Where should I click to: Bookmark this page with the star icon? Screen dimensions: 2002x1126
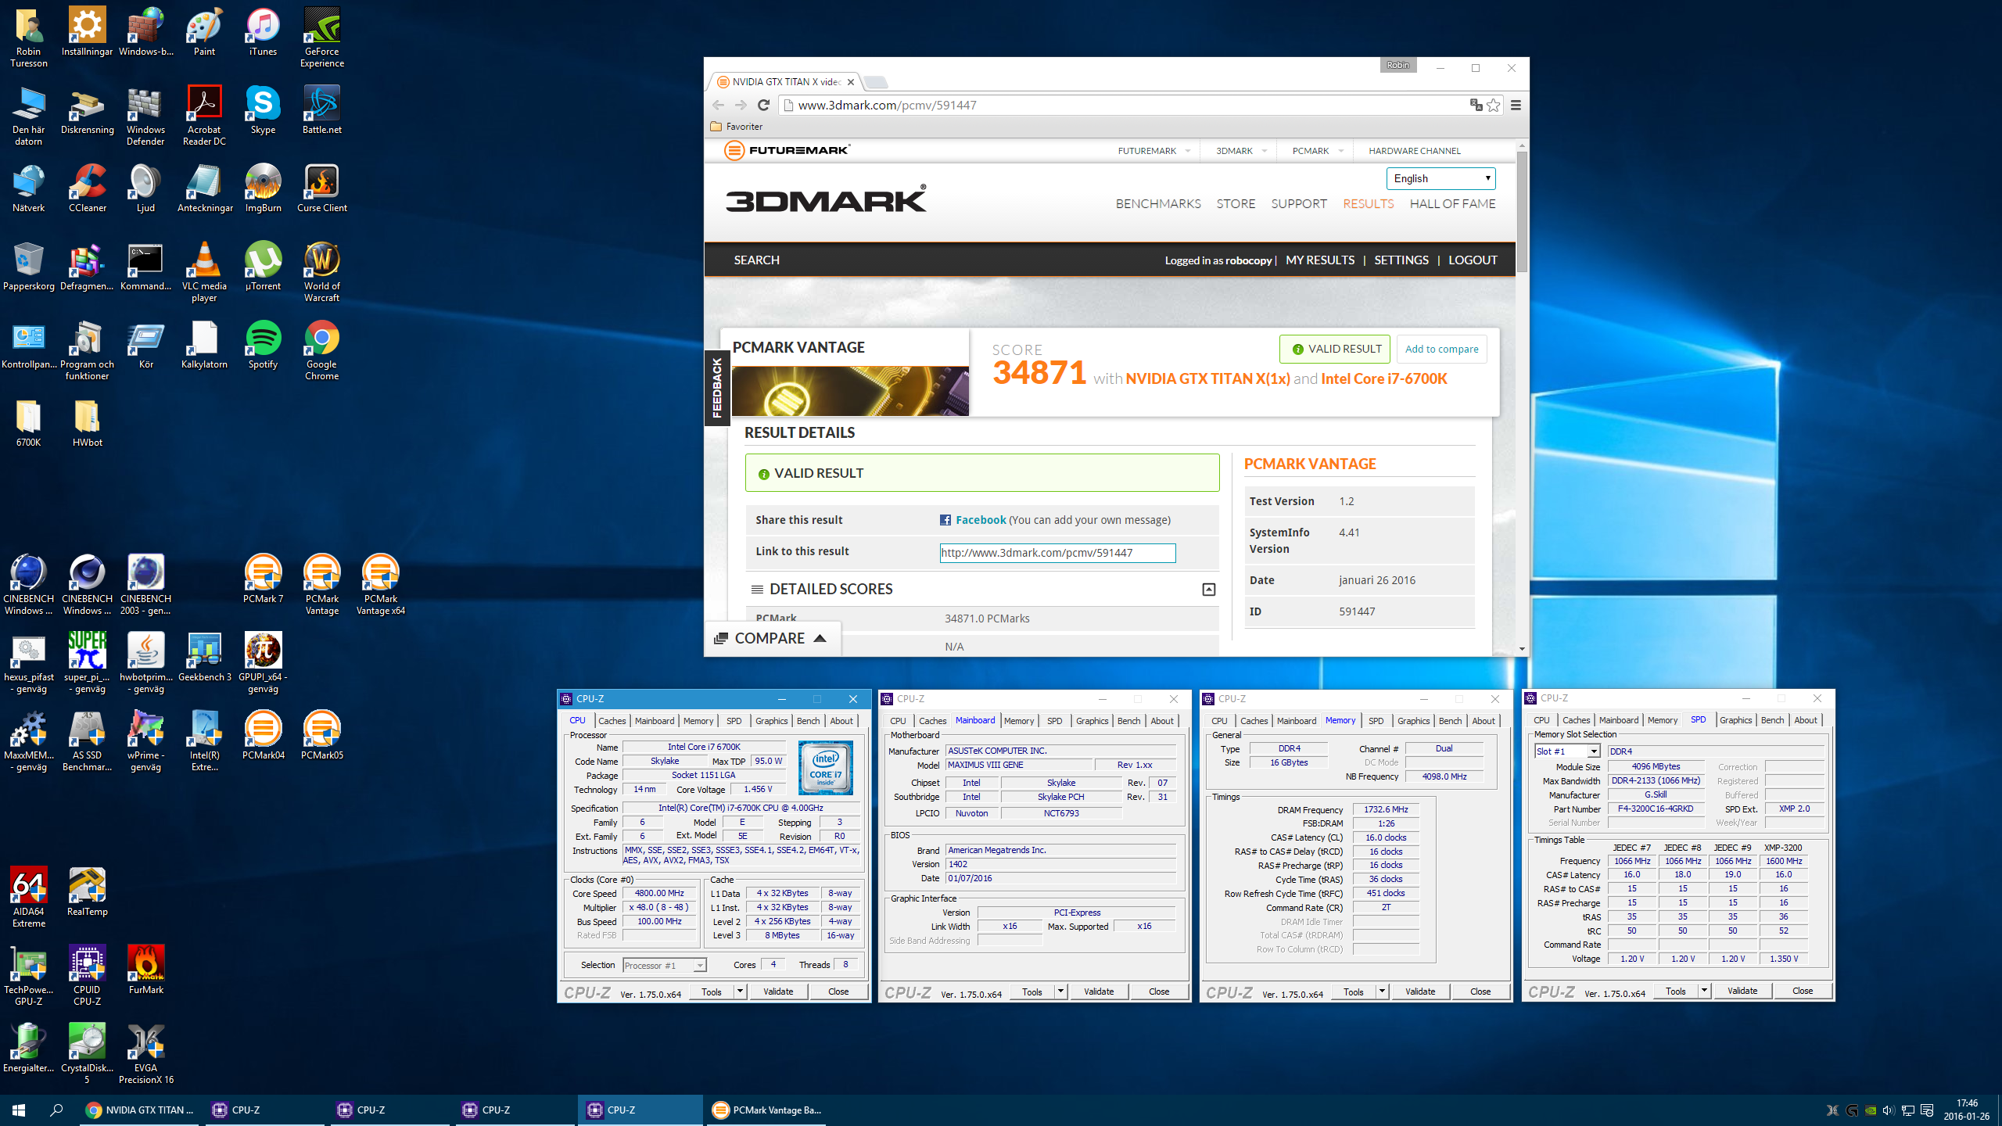tap(1494, 105)
